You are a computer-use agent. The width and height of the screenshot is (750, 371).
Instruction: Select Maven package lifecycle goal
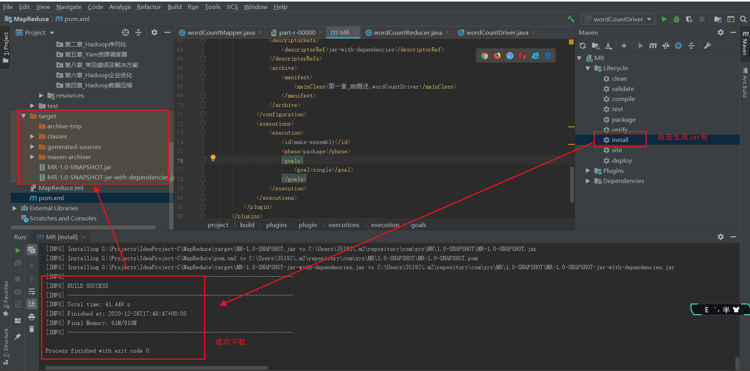pyautogui.click(x=623, y=119)
